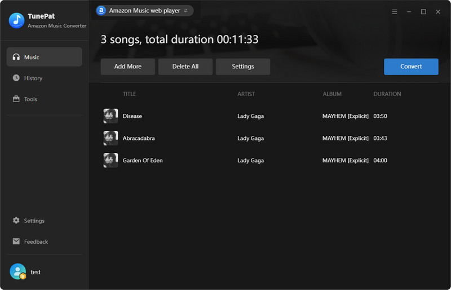Click MAYHEM [Explicit] in the Disease row
This screenshot has width=451, height=290.
pos(346,116)
